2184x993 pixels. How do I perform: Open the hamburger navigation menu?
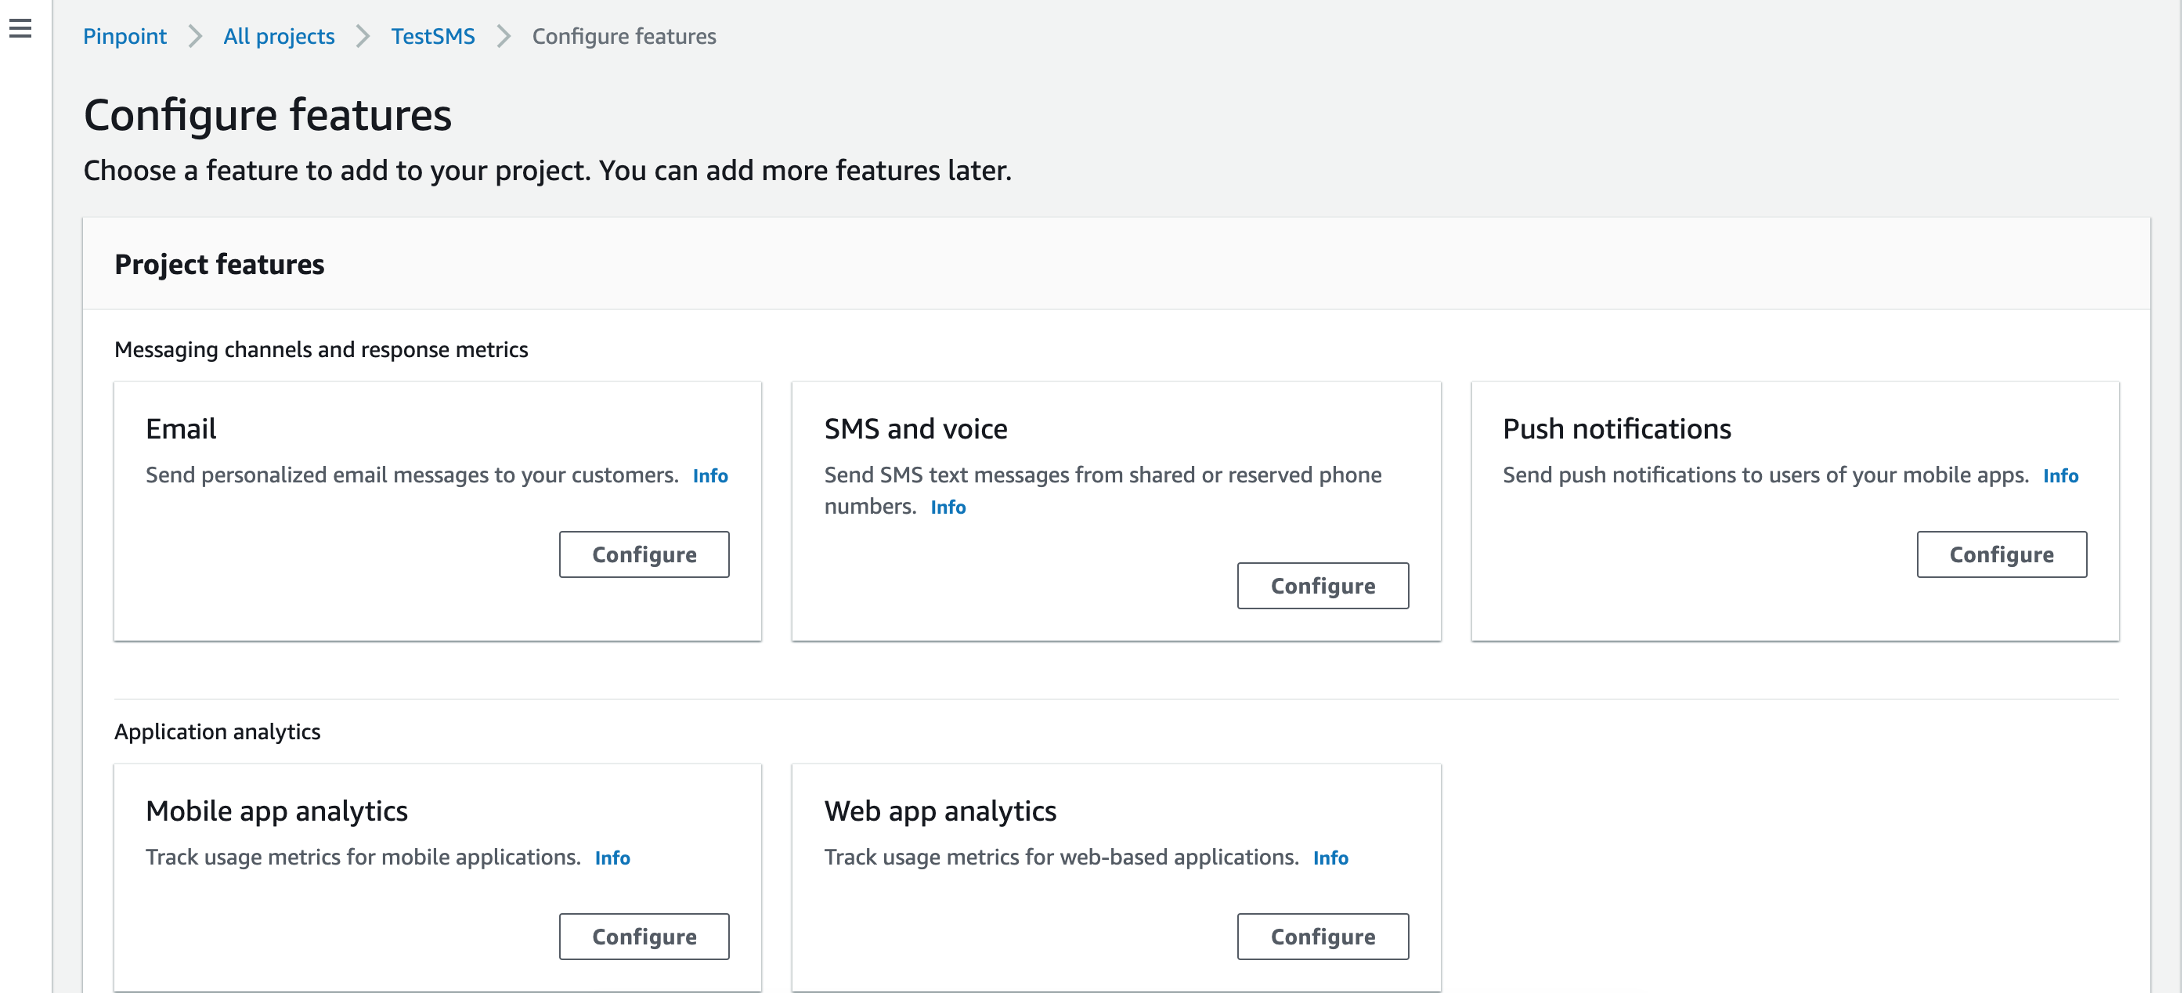click(x=20, y=29)
